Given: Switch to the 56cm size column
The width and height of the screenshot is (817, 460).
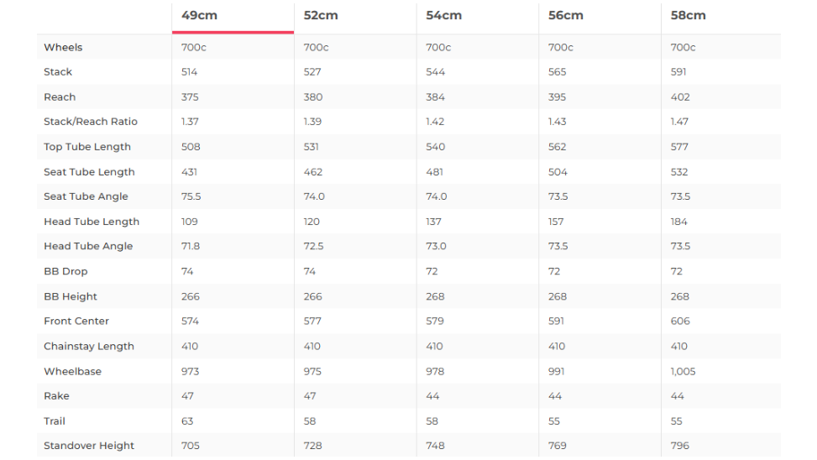Looking at the screenshot, I should coord(565,16).
